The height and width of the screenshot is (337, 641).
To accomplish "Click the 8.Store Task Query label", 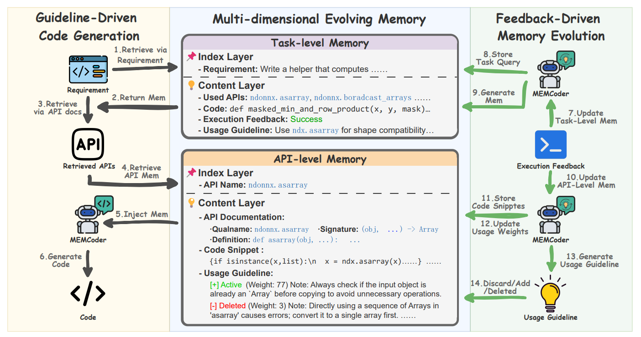I will pos(498,58).
